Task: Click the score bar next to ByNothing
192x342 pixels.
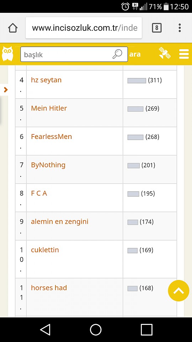Action: coord(133,166)
